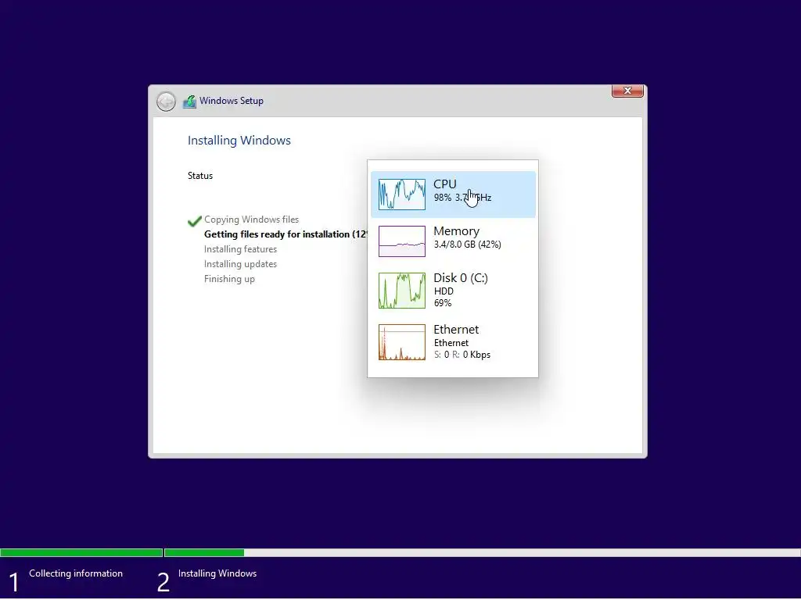The image size is (801, 600).
Task: Click the 'Windows Setup' title text
Action: click(232, 101)
